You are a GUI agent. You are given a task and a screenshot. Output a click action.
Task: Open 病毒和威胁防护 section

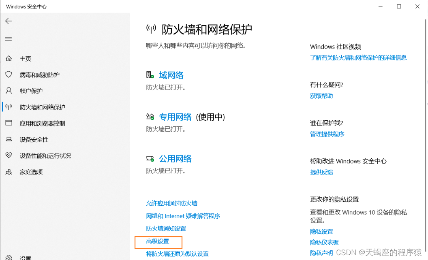(40, 75)
